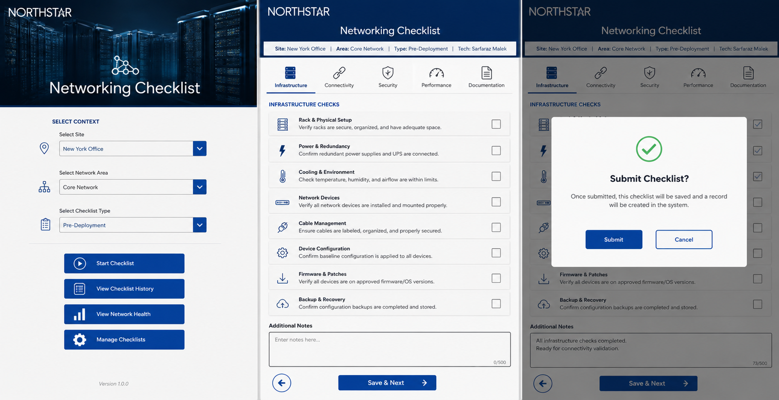Screen dimensions: 779x400
Task: Click the clipboard icon beside Select Checklist Type
Action: click(45, 224)
